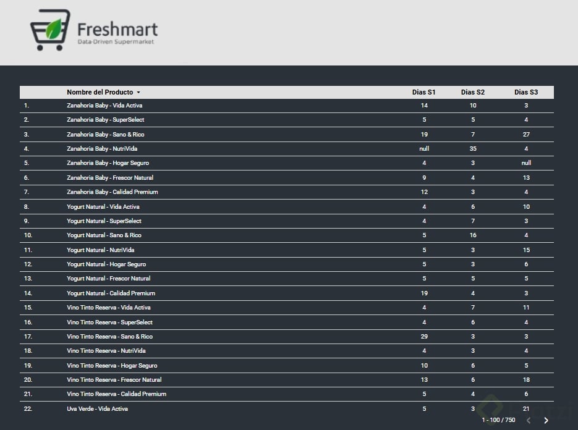Click null Dias S1 cell for NutriVida

point(424,149)
